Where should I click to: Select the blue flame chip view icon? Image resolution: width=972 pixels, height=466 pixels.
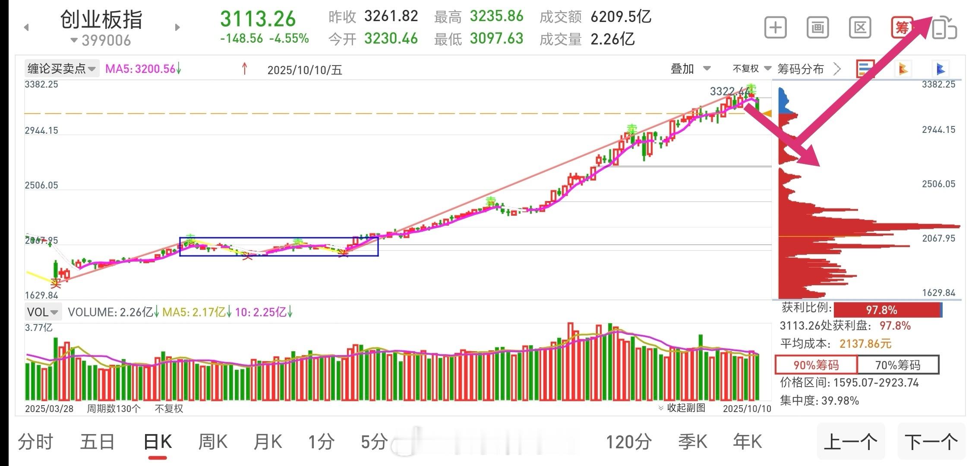click(x=940, y=69)
